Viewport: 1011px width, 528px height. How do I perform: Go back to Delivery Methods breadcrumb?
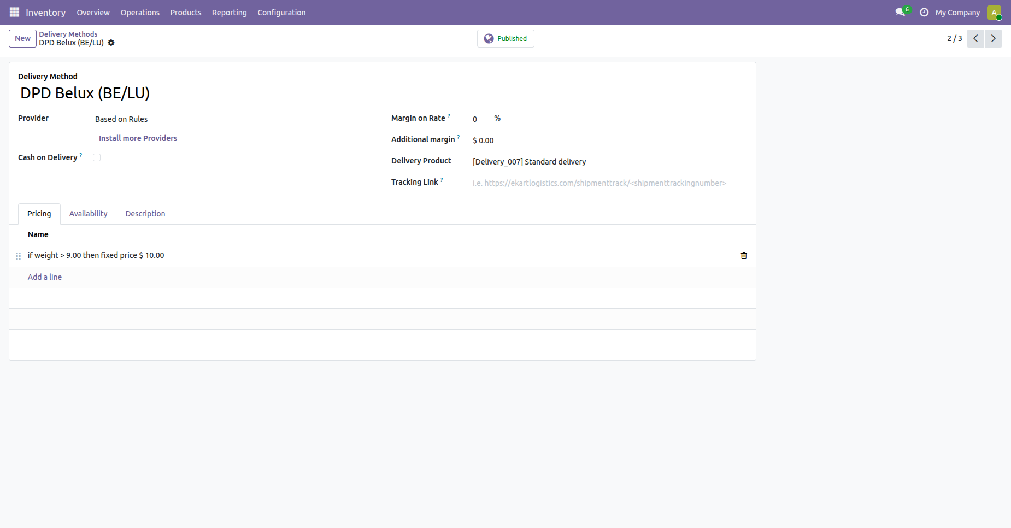[x=68, y=34]
